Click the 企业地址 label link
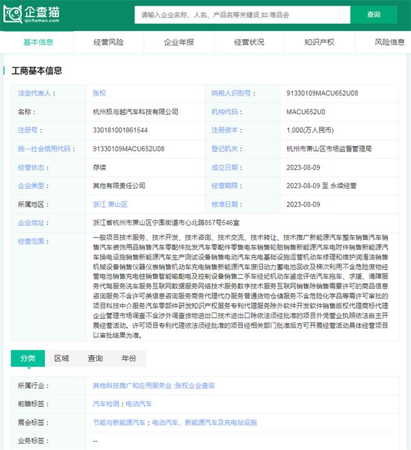This screenshot has width=411, height=450. click(31, 223)
